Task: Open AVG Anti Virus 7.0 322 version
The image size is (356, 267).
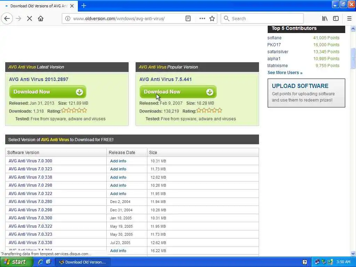Action: coord(30,193)
